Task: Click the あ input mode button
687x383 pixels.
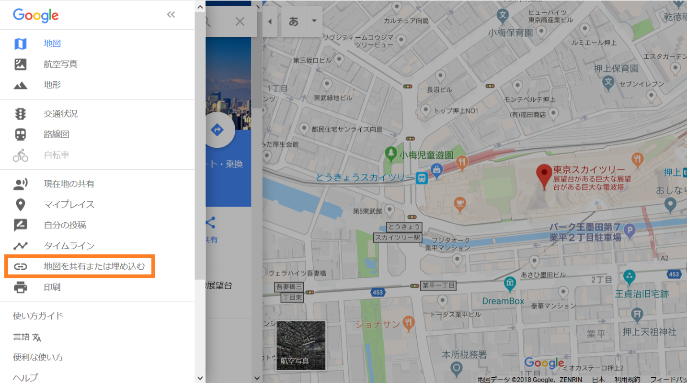Action: click(x=294, y=21)
